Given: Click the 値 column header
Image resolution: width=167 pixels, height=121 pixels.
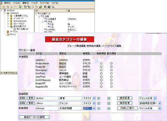Looking at the screenshot, I should 80,11.
